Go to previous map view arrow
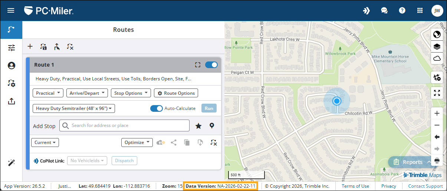This screenshot has width=447, height=191. 437,137
